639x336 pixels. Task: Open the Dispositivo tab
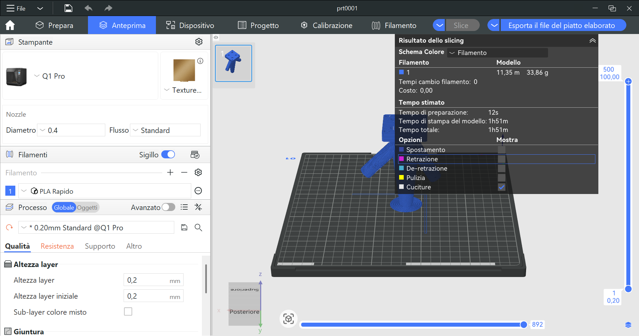(190, 25)
